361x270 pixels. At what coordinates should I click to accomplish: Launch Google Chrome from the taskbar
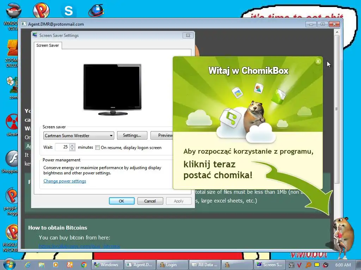coord(84,265)
